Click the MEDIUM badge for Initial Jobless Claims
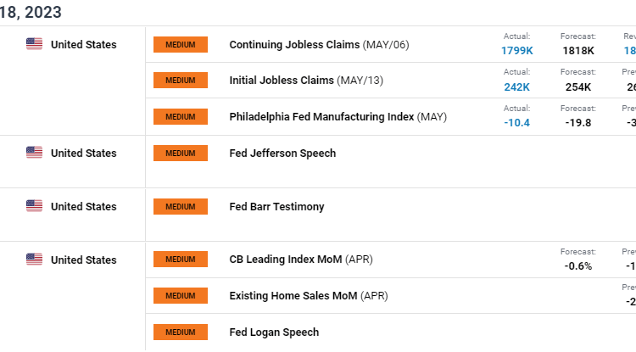The image size is (636, 352). coord(180,81)
